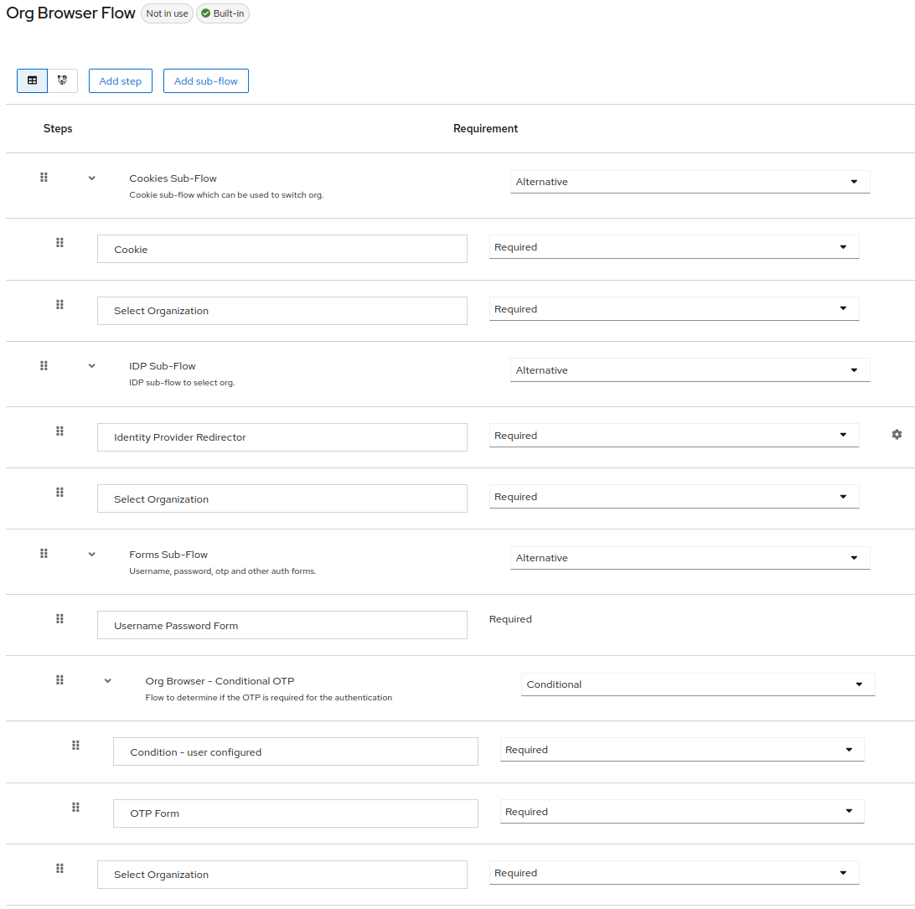Click the Add step button
The height and width of the screenshot is (909, 915).
coord(120,80)
